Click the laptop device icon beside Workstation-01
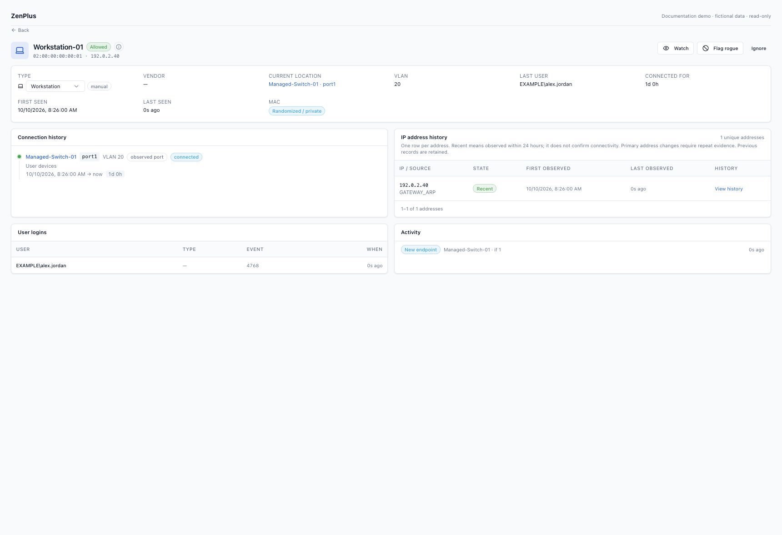Viewport: 782px width, 535px height. click(x=20, y=50)
